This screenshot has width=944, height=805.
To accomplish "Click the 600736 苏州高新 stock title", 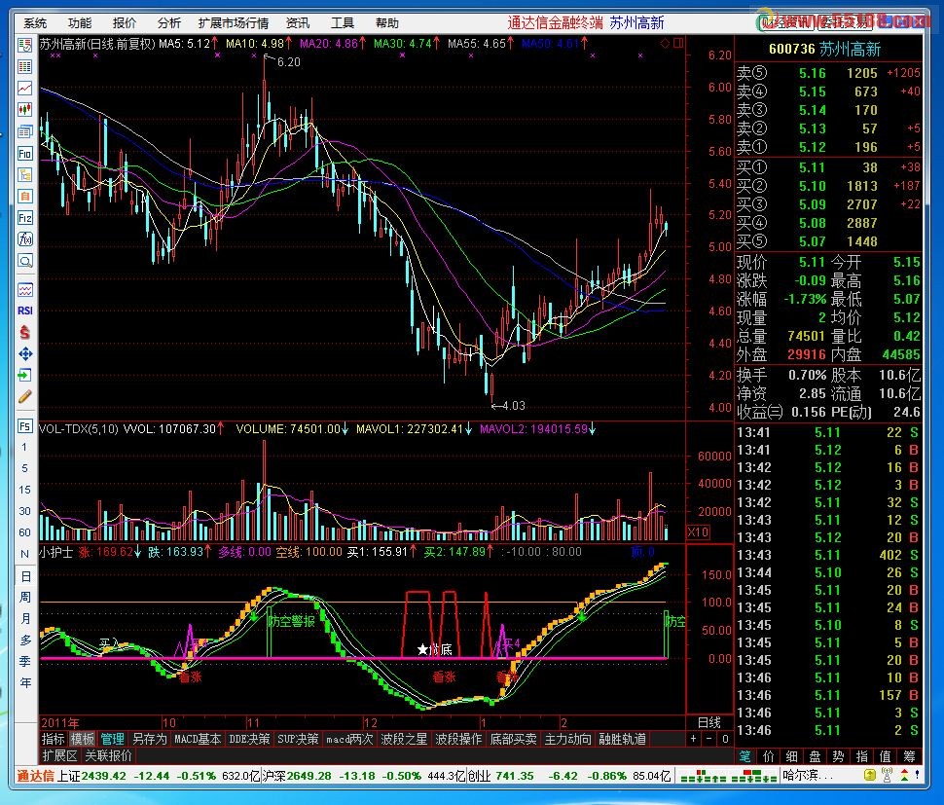I will 825,50.
